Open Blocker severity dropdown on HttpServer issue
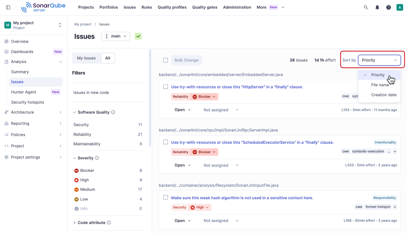 204,97
